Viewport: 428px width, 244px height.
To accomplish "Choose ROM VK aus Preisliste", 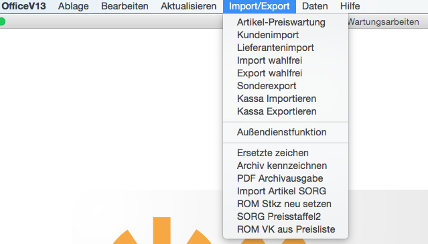I will (x=285, y=229).
